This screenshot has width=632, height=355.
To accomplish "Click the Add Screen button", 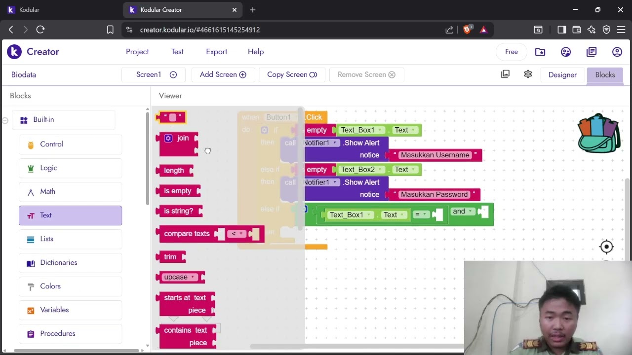I will (x=223, y=74).
